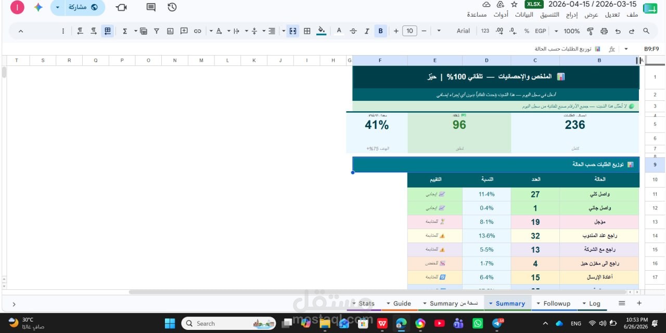Switch to the Guide sheet tab
This screenshot has height=333, width=666.
(x=398, y=303)
